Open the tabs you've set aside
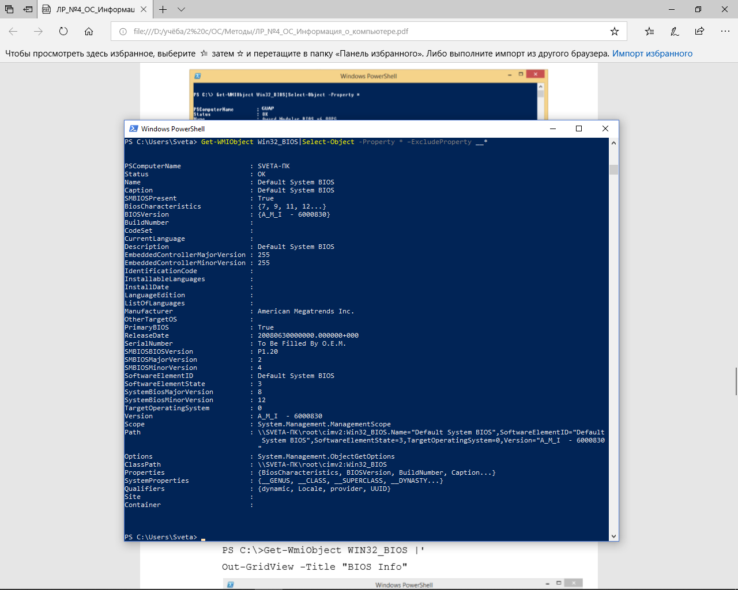738x590 pixels. (x=9, y=9)
